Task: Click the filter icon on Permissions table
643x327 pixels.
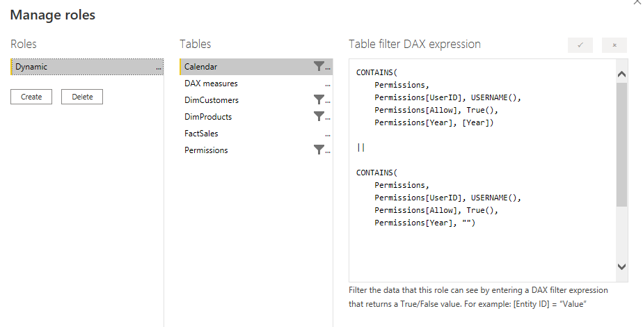Action: click(319, 150)
